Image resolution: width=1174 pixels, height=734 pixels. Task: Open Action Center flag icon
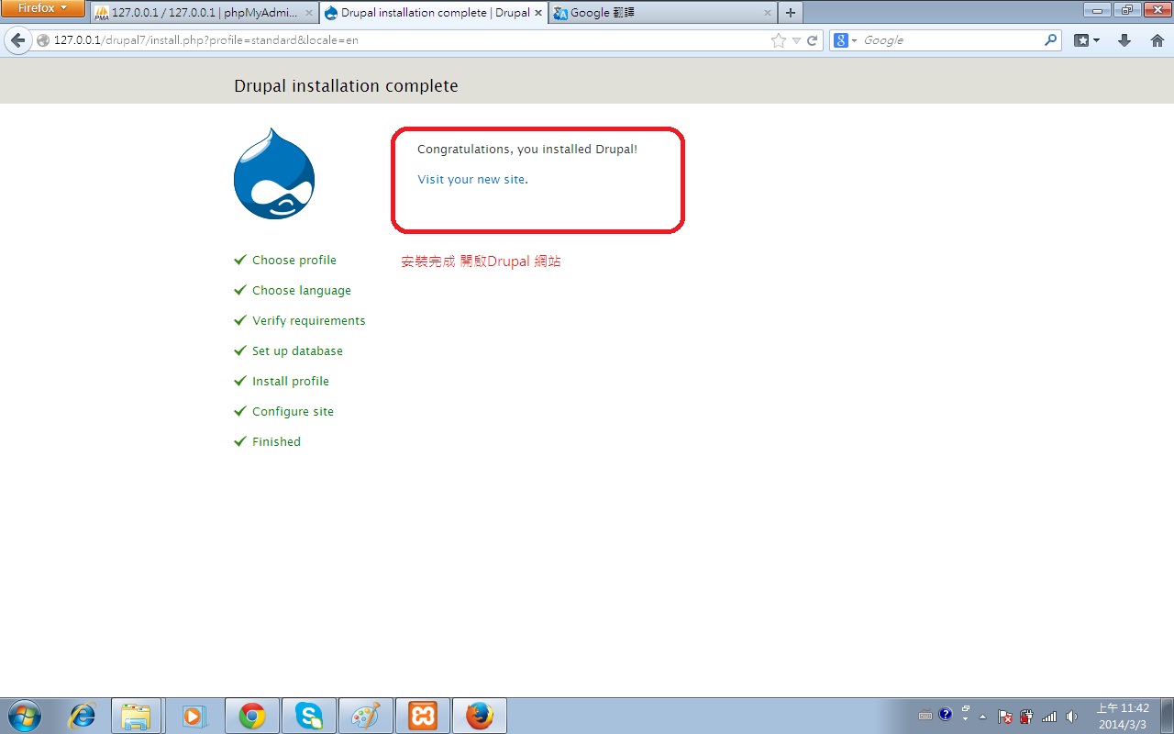coord(1005,717)
